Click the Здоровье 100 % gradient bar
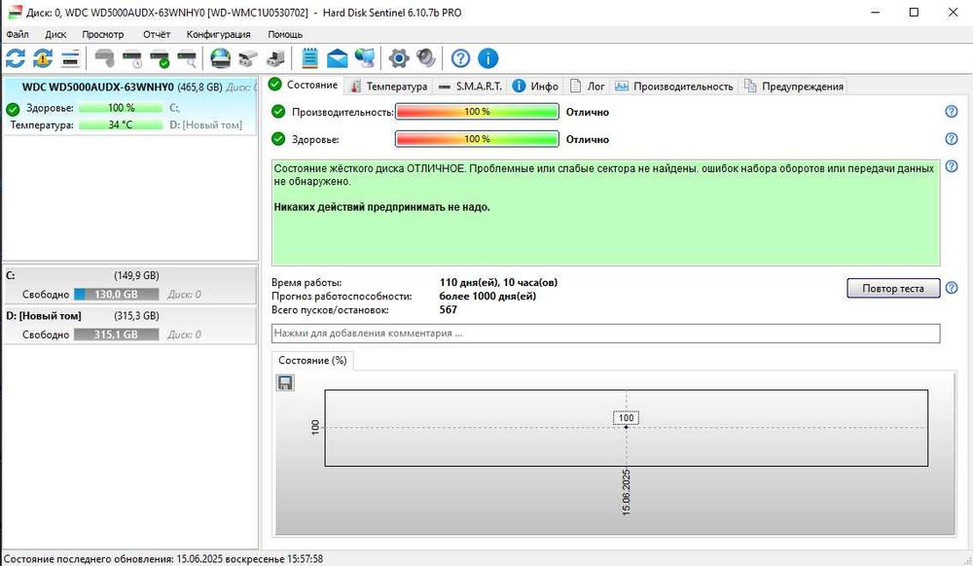This screenshot has width=973, height=566. coord(477,139)
